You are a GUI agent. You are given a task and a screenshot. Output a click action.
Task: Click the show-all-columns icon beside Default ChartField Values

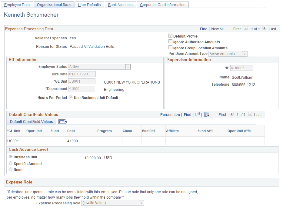(x=62, y=121)
